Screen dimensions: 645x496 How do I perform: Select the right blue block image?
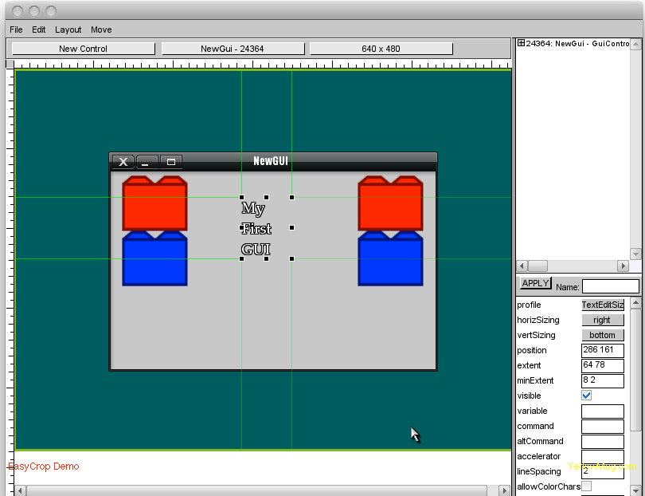390,259
